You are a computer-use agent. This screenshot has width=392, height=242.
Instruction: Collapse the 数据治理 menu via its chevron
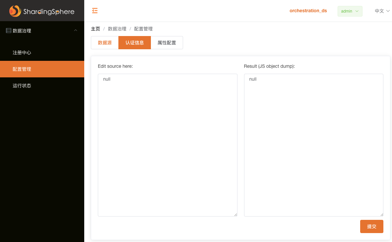pyautogui.click(x=76, y=30)
